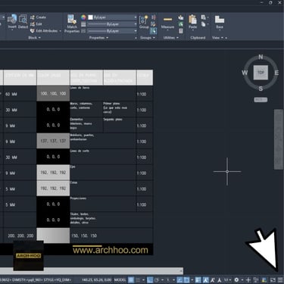Click the coordinates readout in status bar
Viewport: 284px width, 284px height.
click(x=97, y=280)
